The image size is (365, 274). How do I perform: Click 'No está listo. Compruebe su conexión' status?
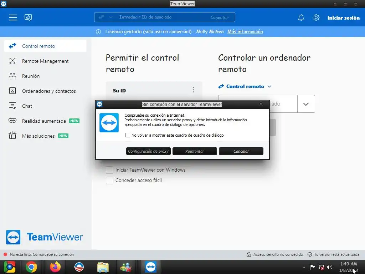point(42,254)
